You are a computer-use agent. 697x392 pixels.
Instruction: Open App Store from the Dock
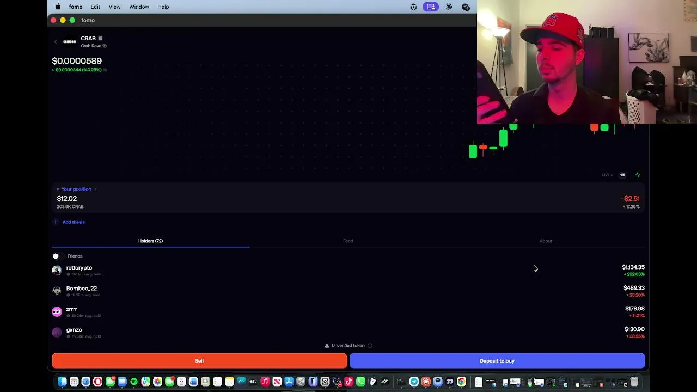289,382
